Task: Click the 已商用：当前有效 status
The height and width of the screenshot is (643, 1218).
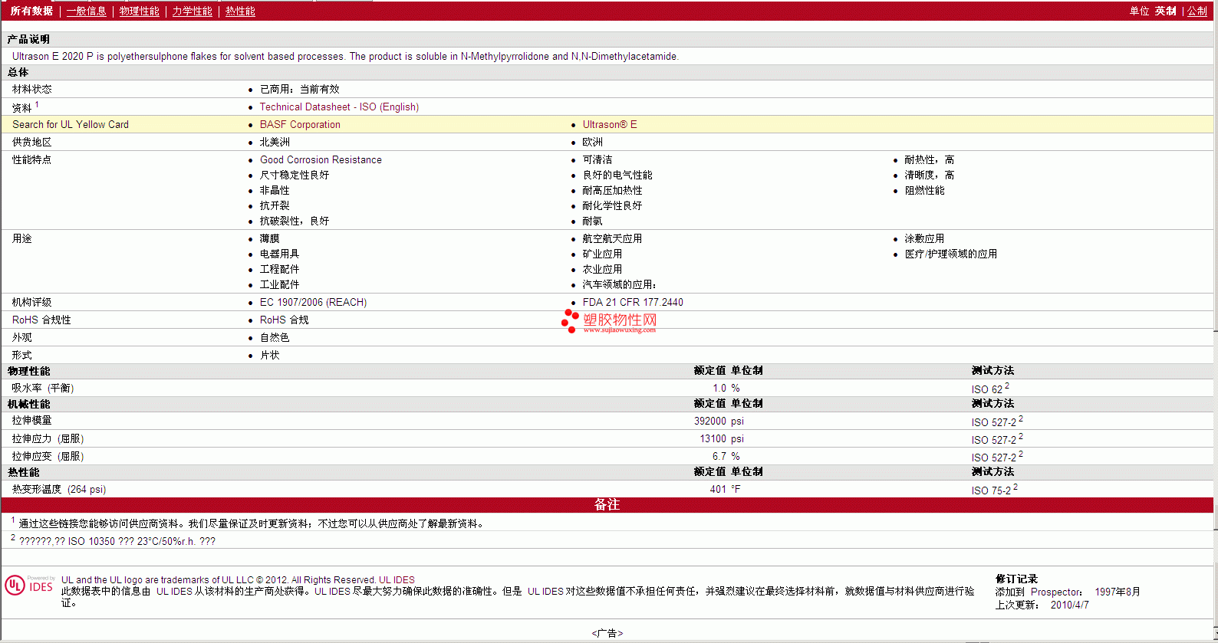Action: tap(300, 89)
